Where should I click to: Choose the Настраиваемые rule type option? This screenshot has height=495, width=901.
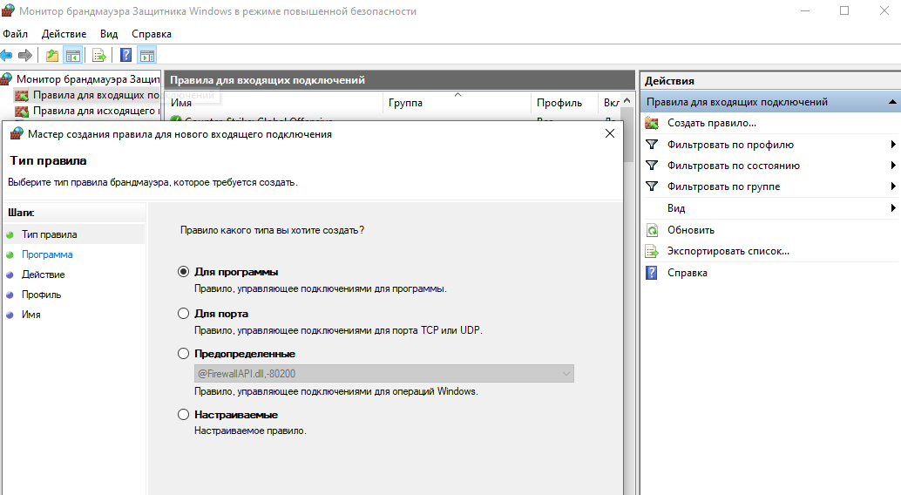(x=183, y=415)
